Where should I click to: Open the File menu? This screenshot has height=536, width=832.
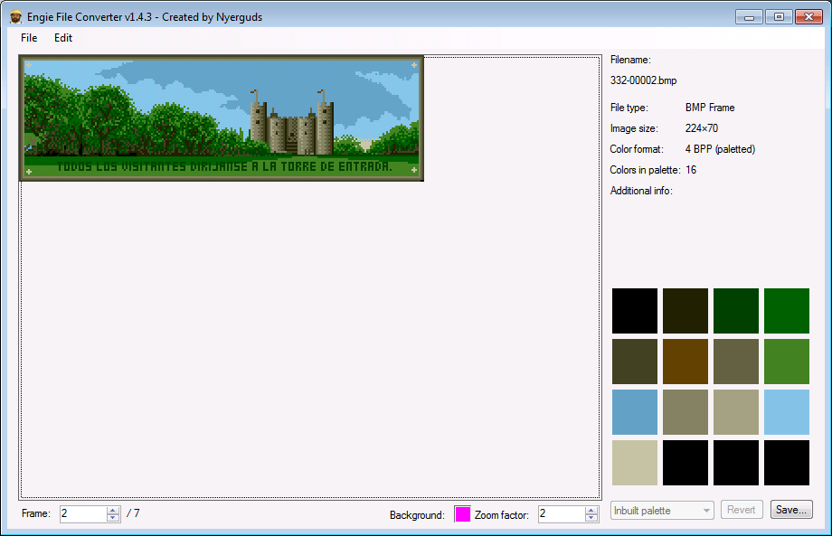29,38
